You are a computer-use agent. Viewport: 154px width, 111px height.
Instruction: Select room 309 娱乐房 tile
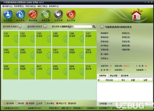(x=76, y=72)
